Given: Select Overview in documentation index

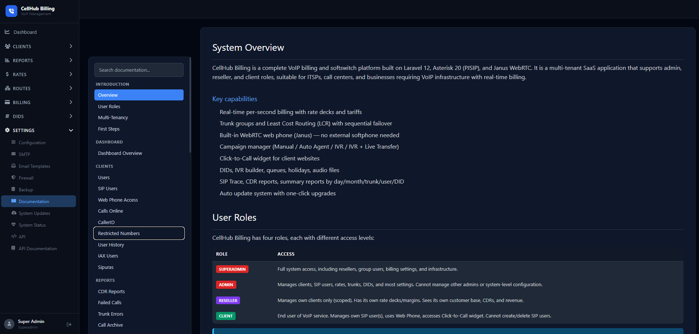Looking at the screenshot, I should [x=139, y=95].
